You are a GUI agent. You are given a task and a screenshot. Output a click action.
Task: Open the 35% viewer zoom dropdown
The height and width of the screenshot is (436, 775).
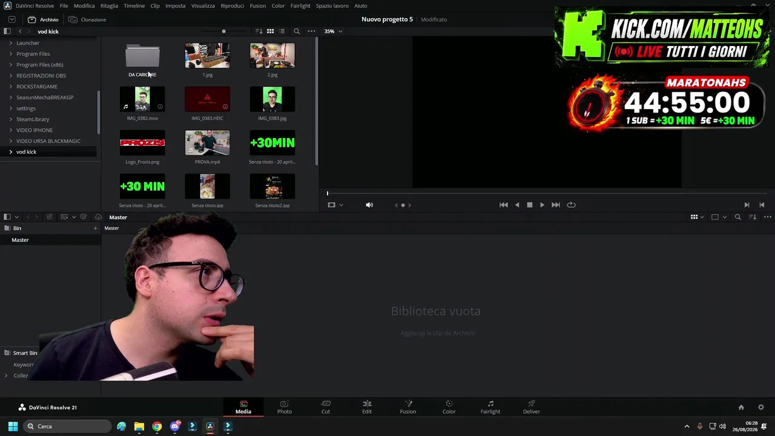point(333,31)
